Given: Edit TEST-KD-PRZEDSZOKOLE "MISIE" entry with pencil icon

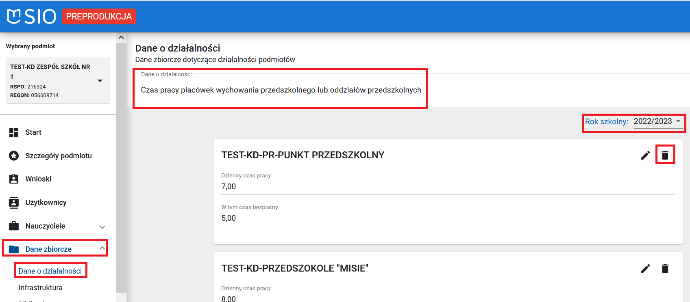Looking at the screenshot, I should pyautogui.click(x=645, y=268).
